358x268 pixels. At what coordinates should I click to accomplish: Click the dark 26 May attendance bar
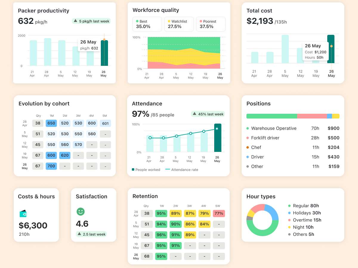coord(218,138)
